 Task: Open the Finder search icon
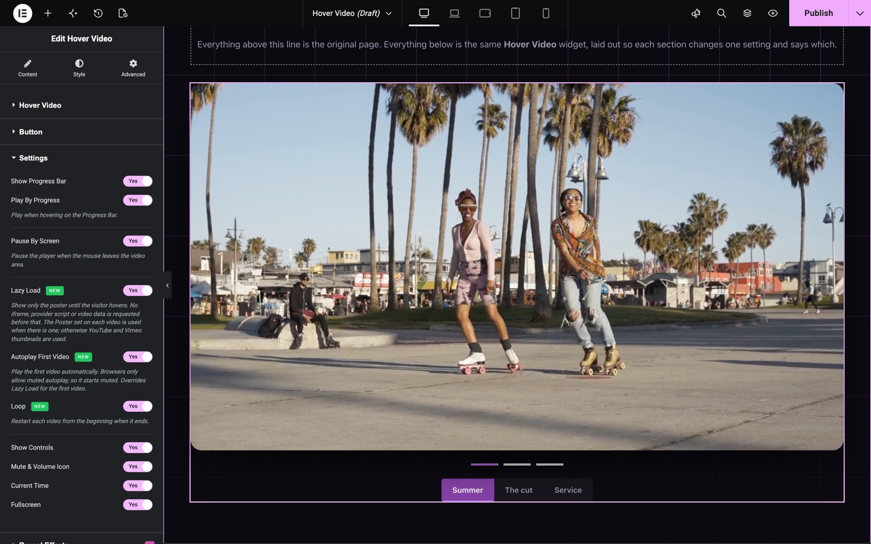pos(721,13)
